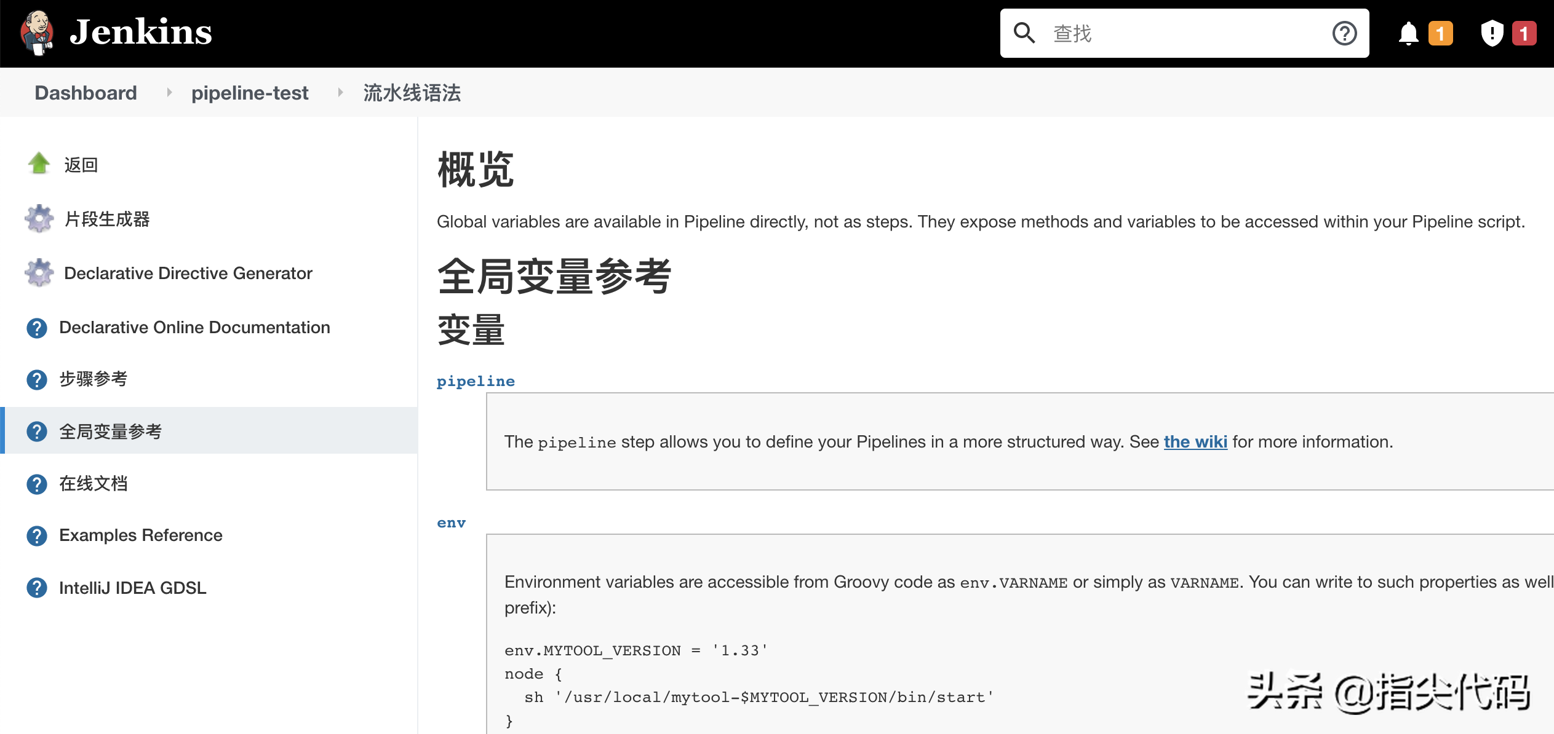Expand the breadcrumb arrow after pipeline-test
This screenshot has width=1554, height=734.
tap(340, 93)
